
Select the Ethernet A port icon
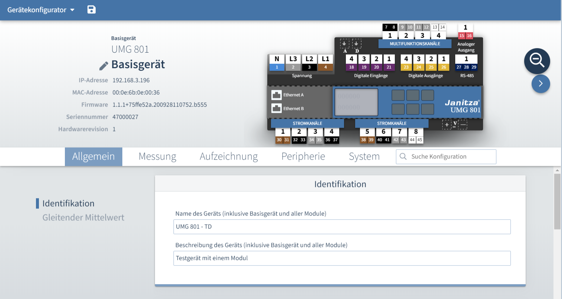(x=277, y=95)
